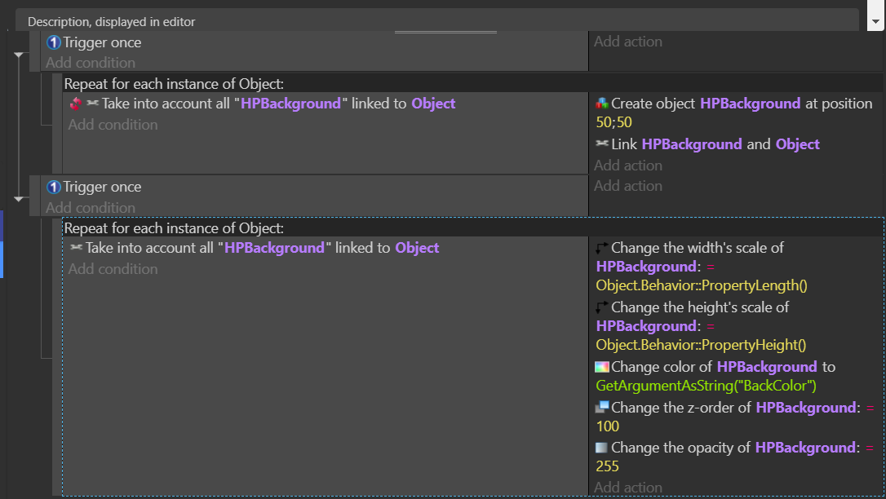Click the opacity value 255
Screen dimensions: 886x499
[608, 467]
